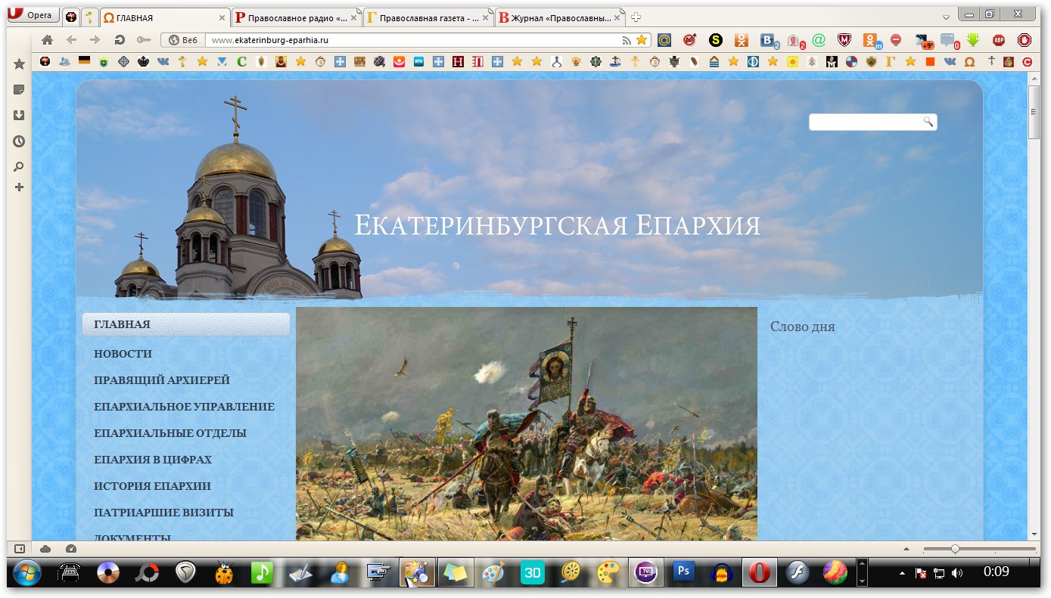Click the Odnoklassniki orange extension icon
The image size is (1051, 598).
tap(742, 40)
